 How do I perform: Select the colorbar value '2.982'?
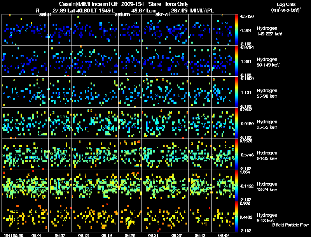tap(245, 203)
